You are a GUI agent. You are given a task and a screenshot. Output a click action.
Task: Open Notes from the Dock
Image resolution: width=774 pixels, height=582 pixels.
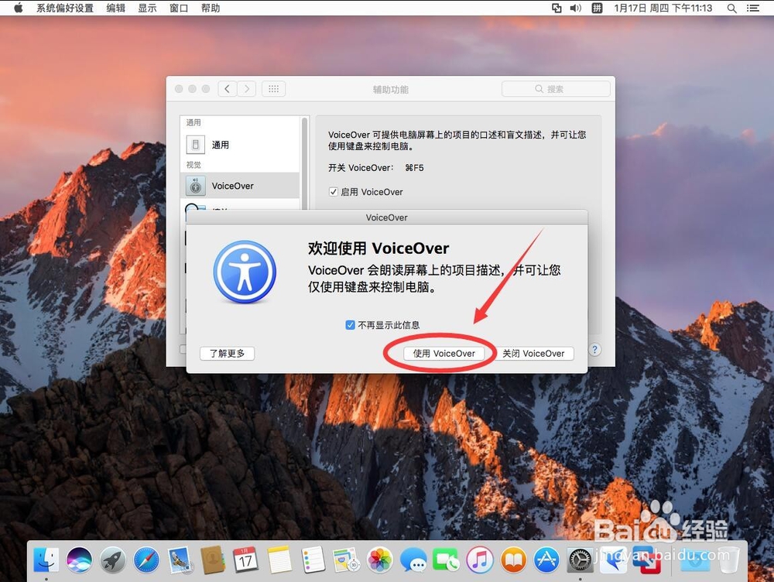(x=279, y=560)
